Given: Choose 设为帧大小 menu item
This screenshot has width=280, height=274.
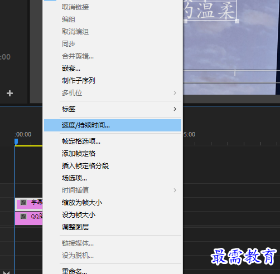Looking at the screenshot, I should tap(113, 215).
